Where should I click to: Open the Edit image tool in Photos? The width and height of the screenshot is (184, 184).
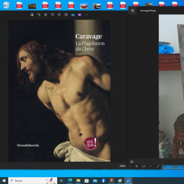(x=32, y=15)
